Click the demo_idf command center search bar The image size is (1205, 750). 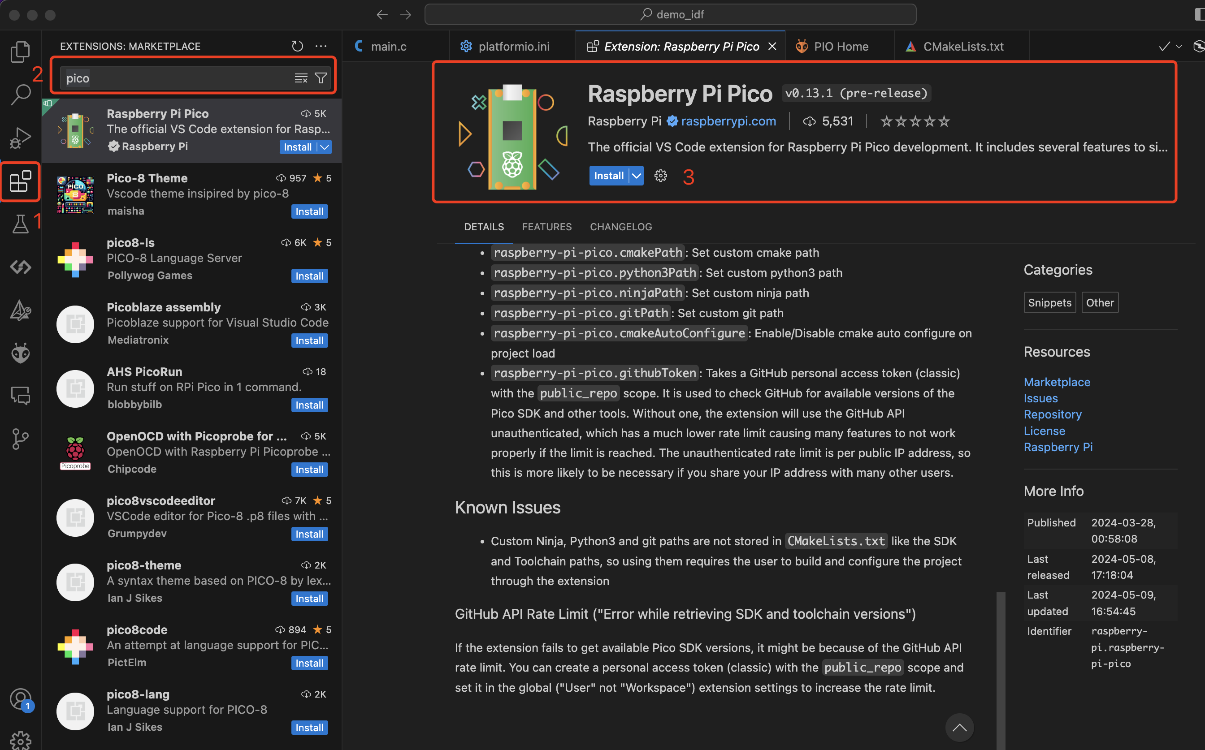pos(670,14)
